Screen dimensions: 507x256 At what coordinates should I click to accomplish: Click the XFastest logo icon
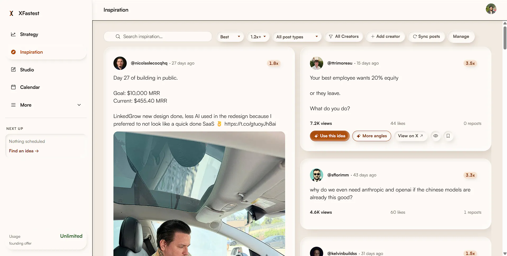(11, 13)
